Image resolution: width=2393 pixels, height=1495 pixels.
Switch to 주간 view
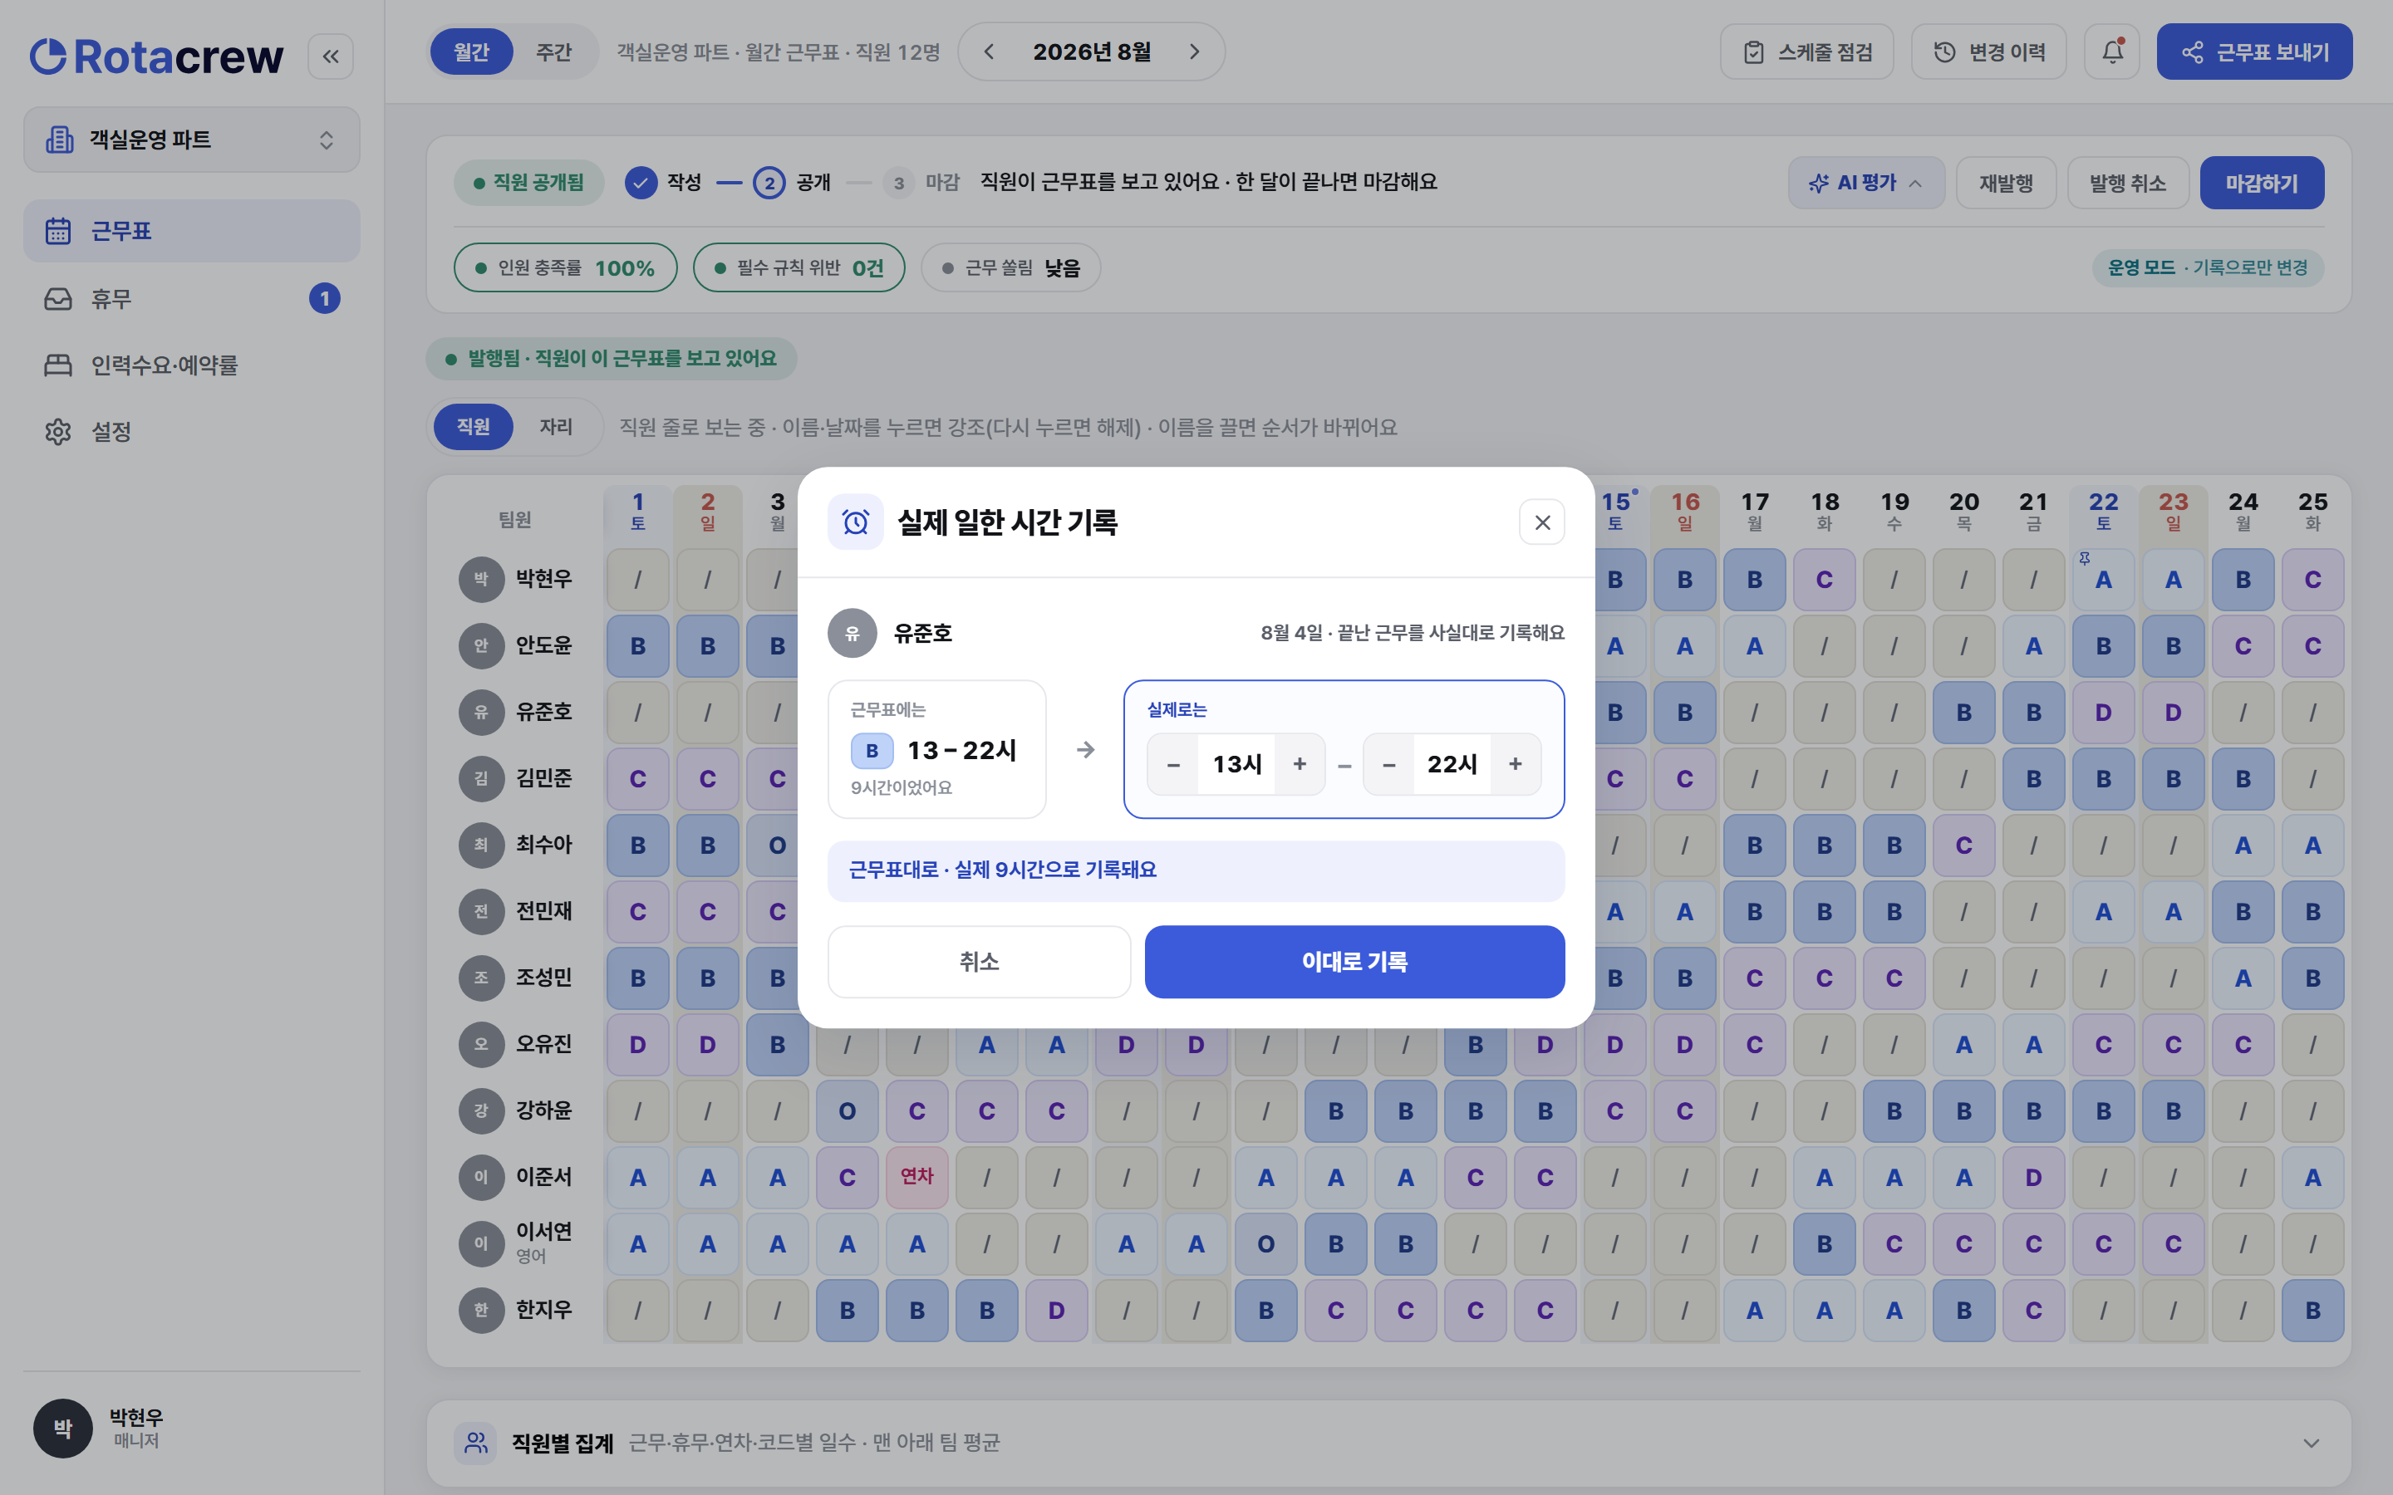(x=553, y=51)
